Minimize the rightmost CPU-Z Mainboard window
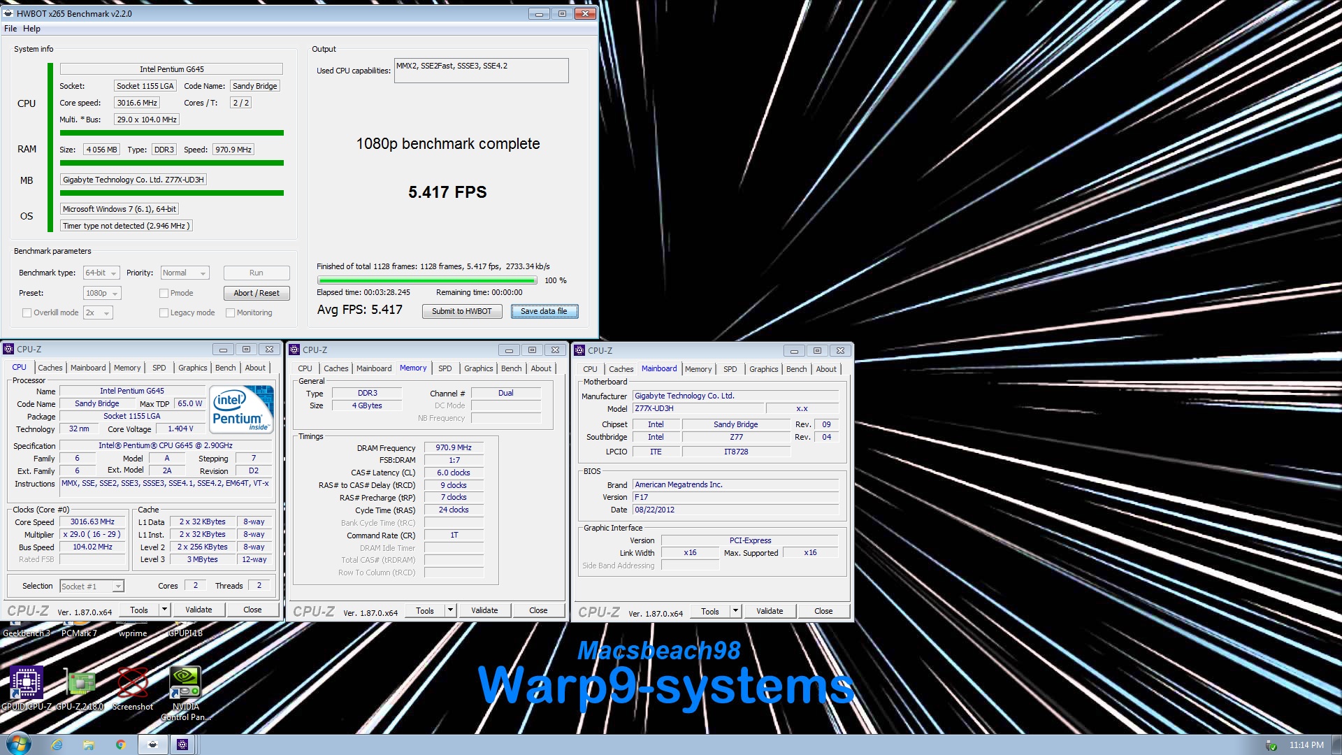This screenshot has height=755, width=1342. [794, 350]
